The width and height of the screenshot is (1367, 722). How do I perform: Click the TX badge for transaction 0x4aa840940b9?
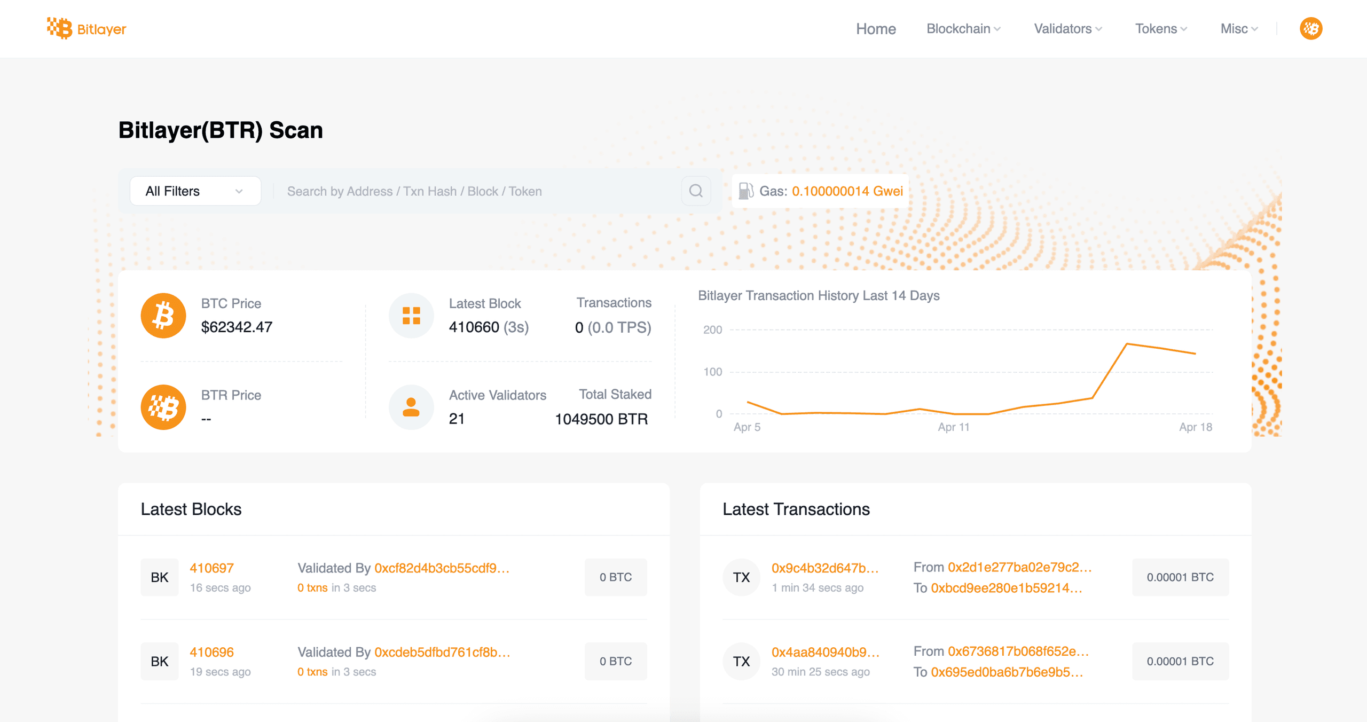click(741, 661)
